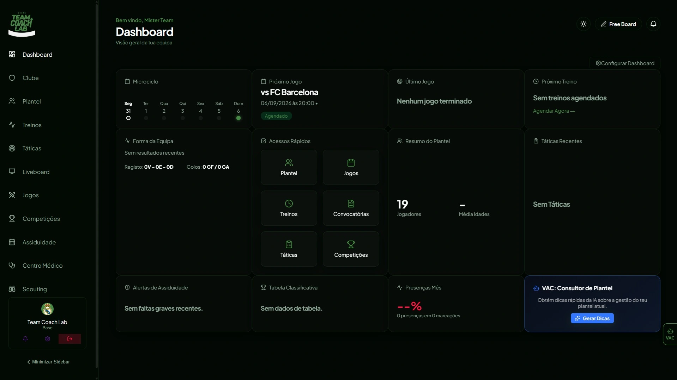Open Configurar Dashboard settings

[x=625, y=63]
